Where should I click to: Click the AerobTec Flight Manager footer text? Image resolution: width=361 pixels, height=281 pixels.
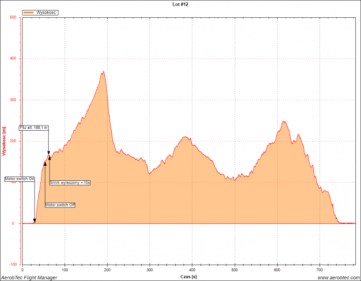pyautogui.click(x=29, y=278)
